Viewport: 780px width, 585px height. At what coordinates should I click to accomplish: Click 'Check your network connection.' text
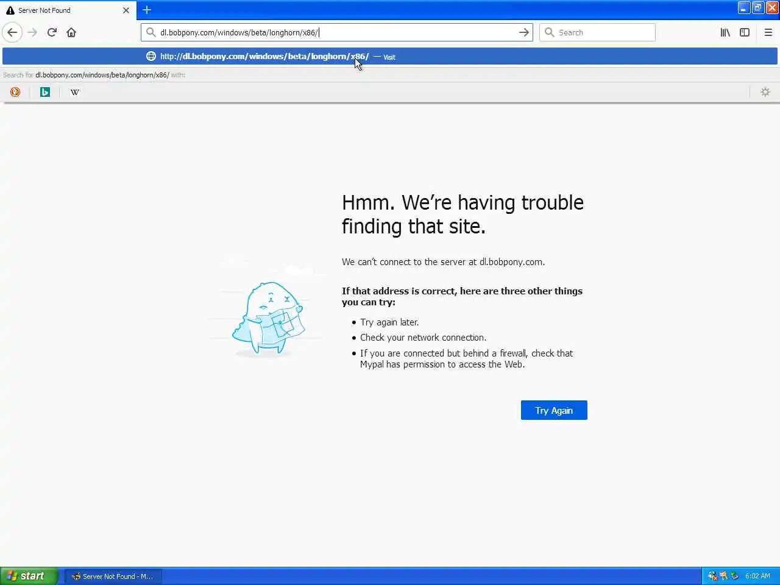click(x=423, y=338)
